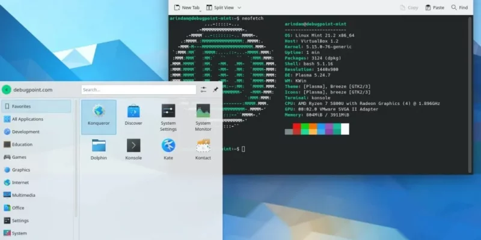The height and width of the screenshot is (240, 481).
Task: Select Favorites category in launcher
Action: pos(36,106)
